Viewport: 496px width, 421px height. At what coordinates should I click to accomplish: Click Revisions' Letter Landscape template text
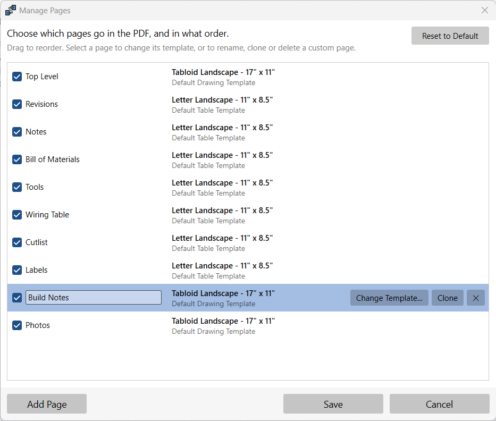click(x=222, y=99)
